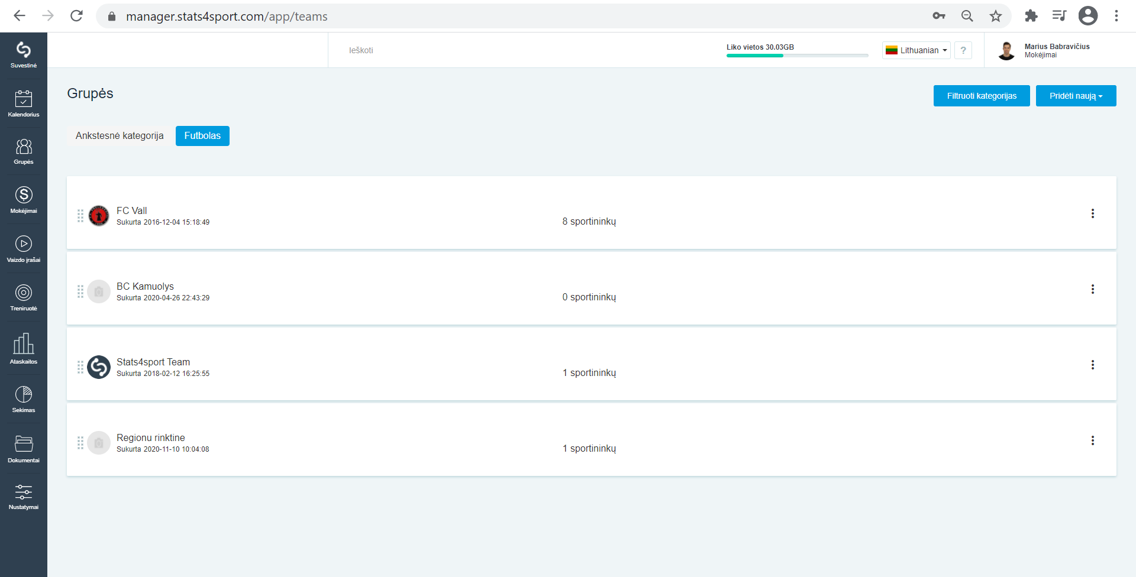Open the browser profile avatar
This screenshot has height=577, width=1136.
pos(1087,16)
